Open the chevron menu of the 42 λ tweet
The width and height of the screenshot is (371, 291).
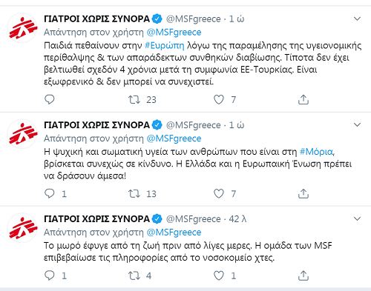click(357, 219)
